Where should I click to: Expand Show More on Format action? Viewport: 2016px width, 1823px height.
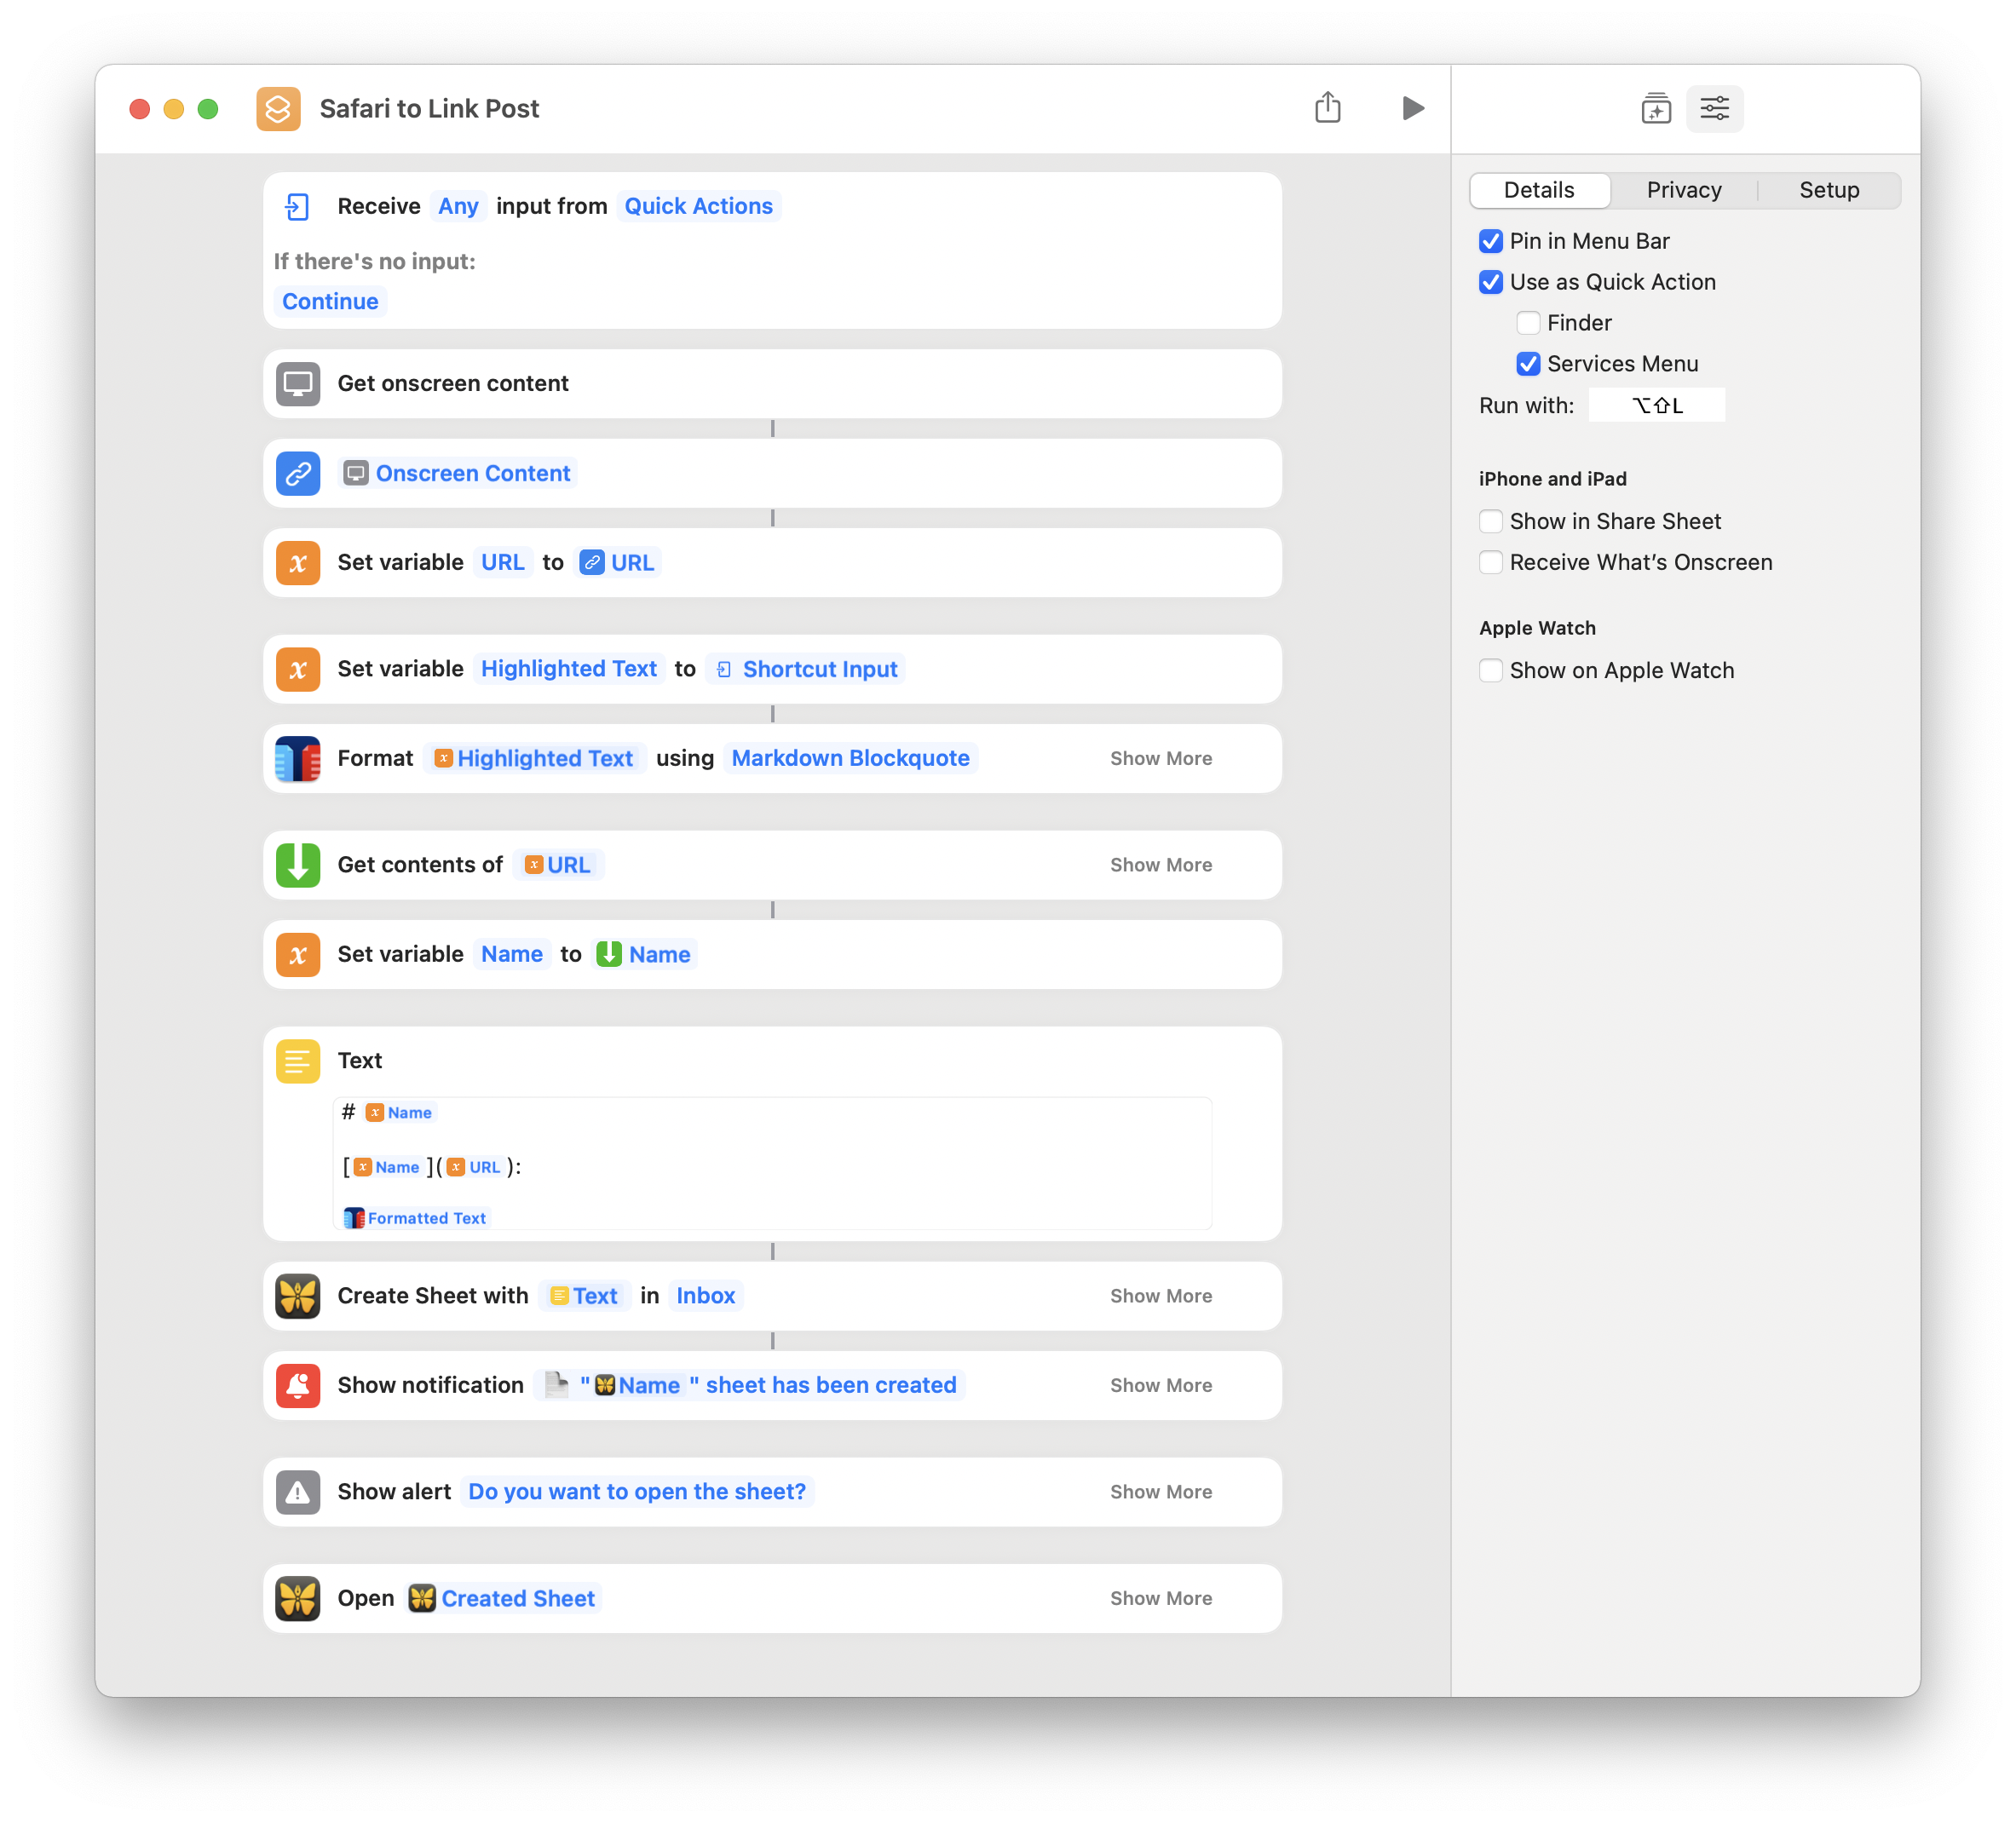[x=1161, y=758]
